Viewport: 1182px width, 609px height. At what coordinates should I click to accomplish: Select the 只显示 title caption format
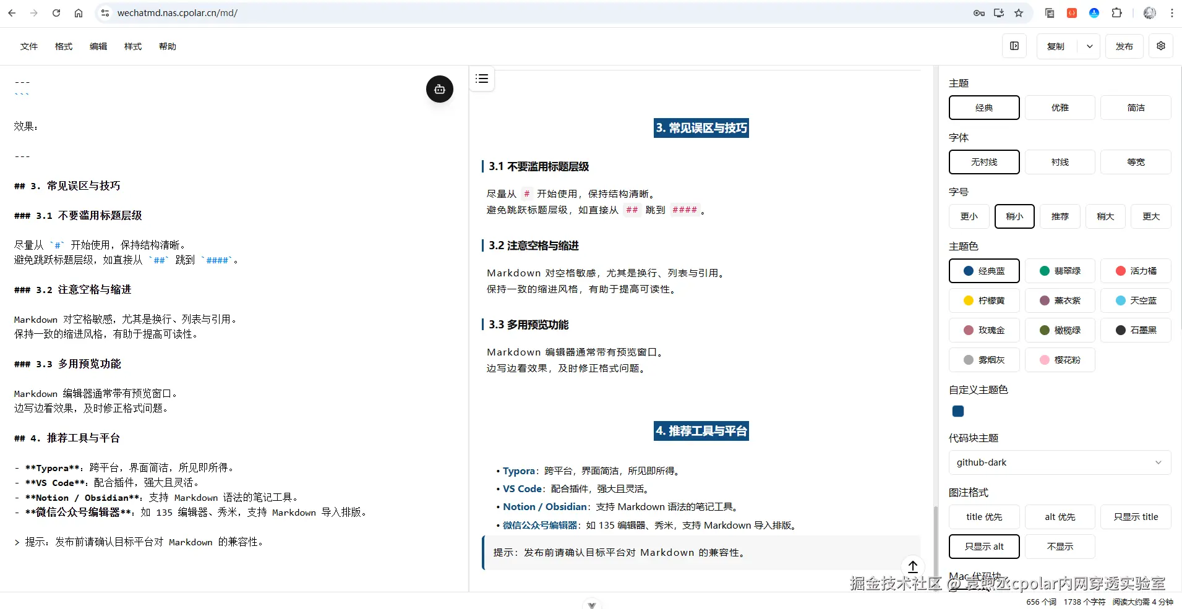click(x=1136, y=517)
